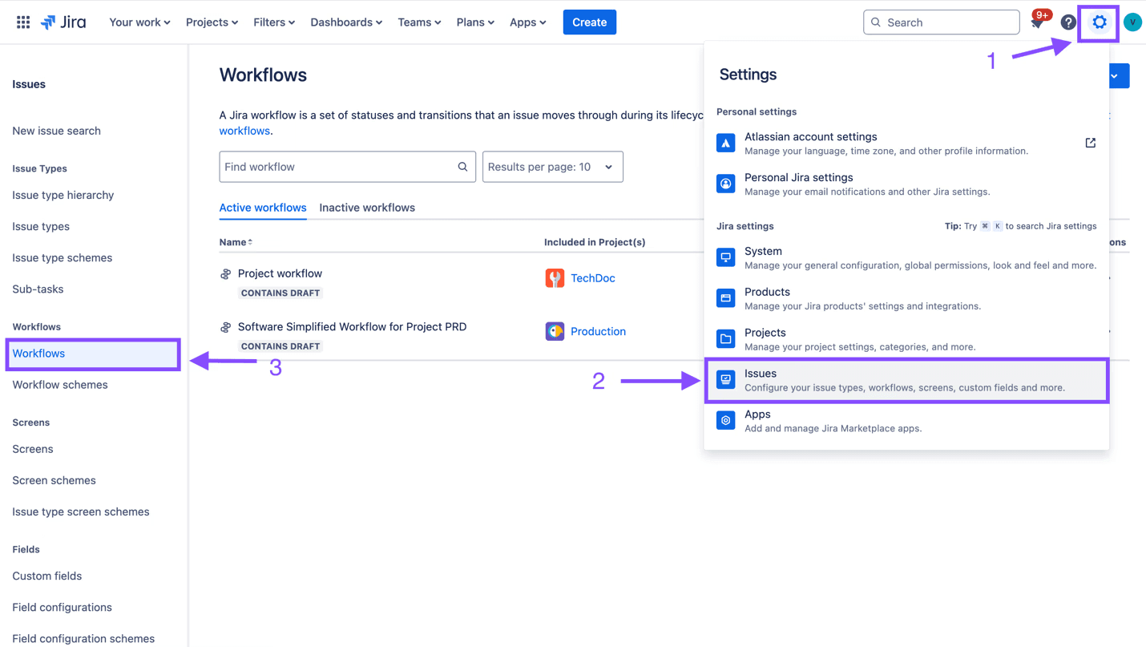Open the Results per page dropdown
Image resolution: width=1146 pixels, height=647 pixels.
[x=552, y=166]
